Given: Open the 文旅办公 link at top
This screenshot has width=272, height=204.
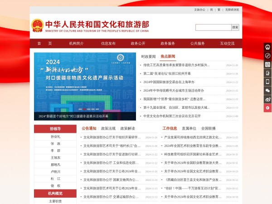Looking at the screenshot, I should tap(199, 10).
